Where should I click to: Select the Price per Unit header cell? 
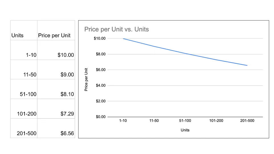(x=56, y=30)
